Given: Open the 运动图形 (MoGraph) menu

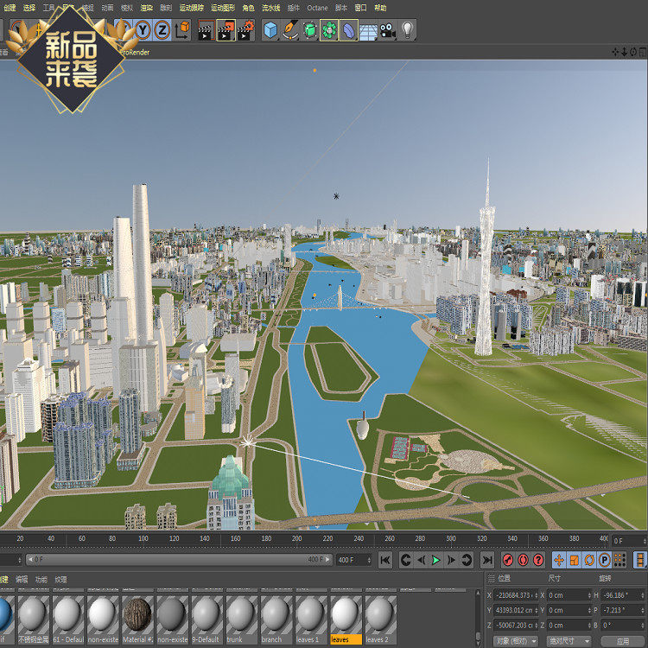Looking at the screenshot, I should 223,8.
